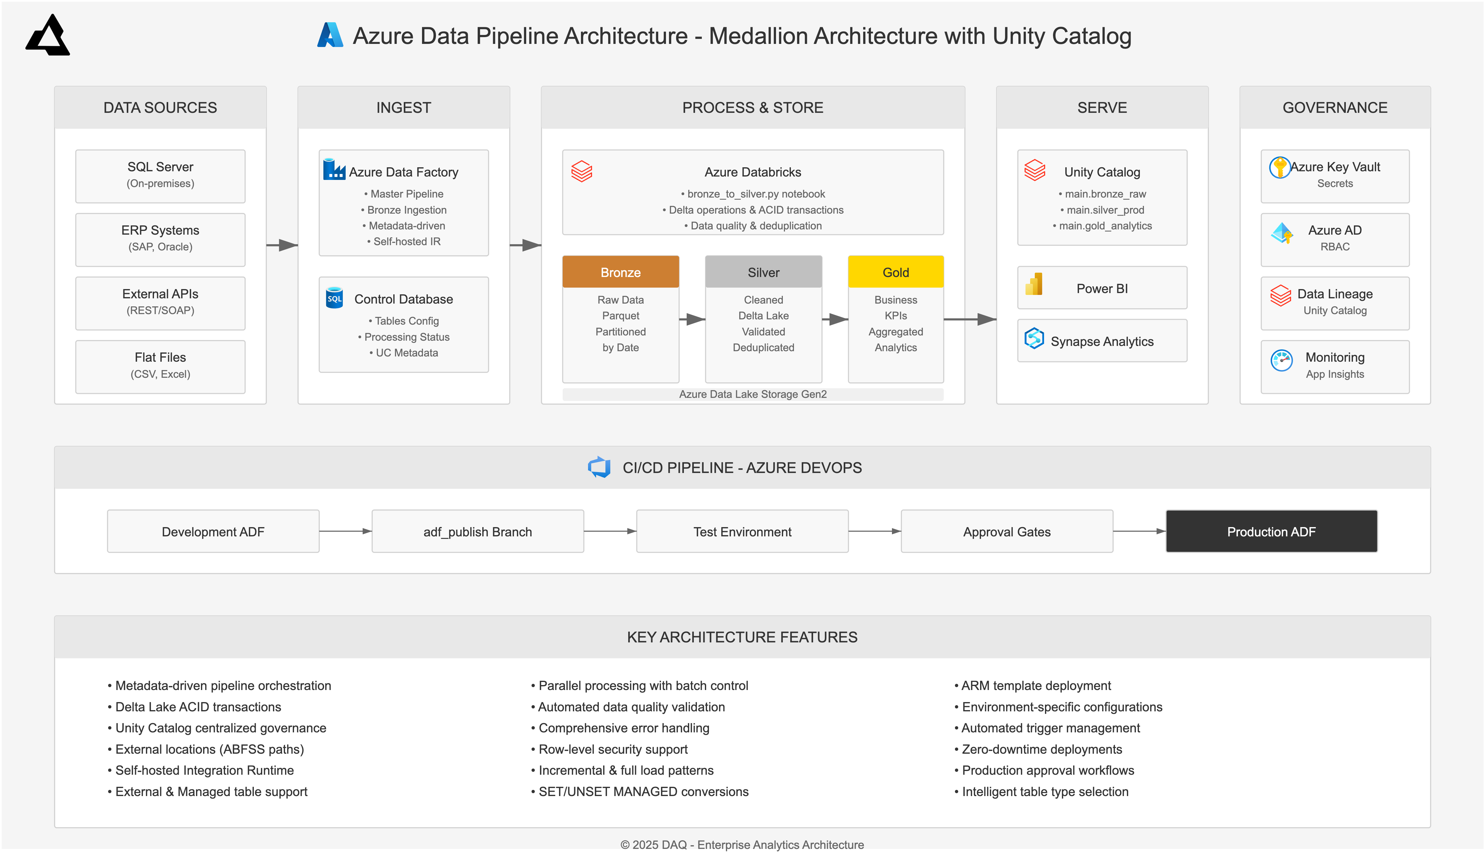1484x852 pixels.
Task: Click the Azure DevOps pipeline icon
Action: click(599, 467)
